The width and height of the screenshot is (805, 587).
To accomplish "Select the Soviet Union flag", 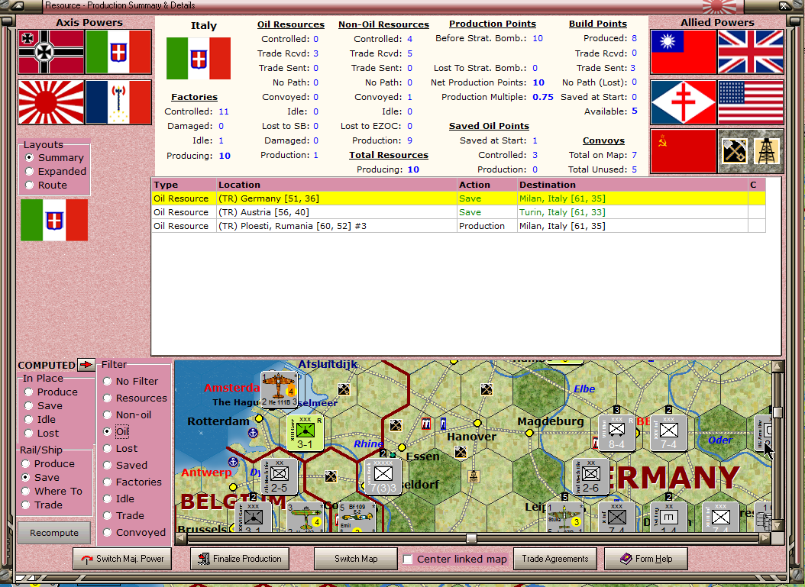I will tap(684, 151).
